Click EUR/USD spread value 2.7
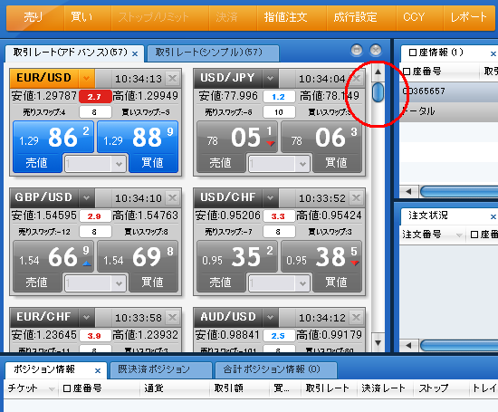 95,97
